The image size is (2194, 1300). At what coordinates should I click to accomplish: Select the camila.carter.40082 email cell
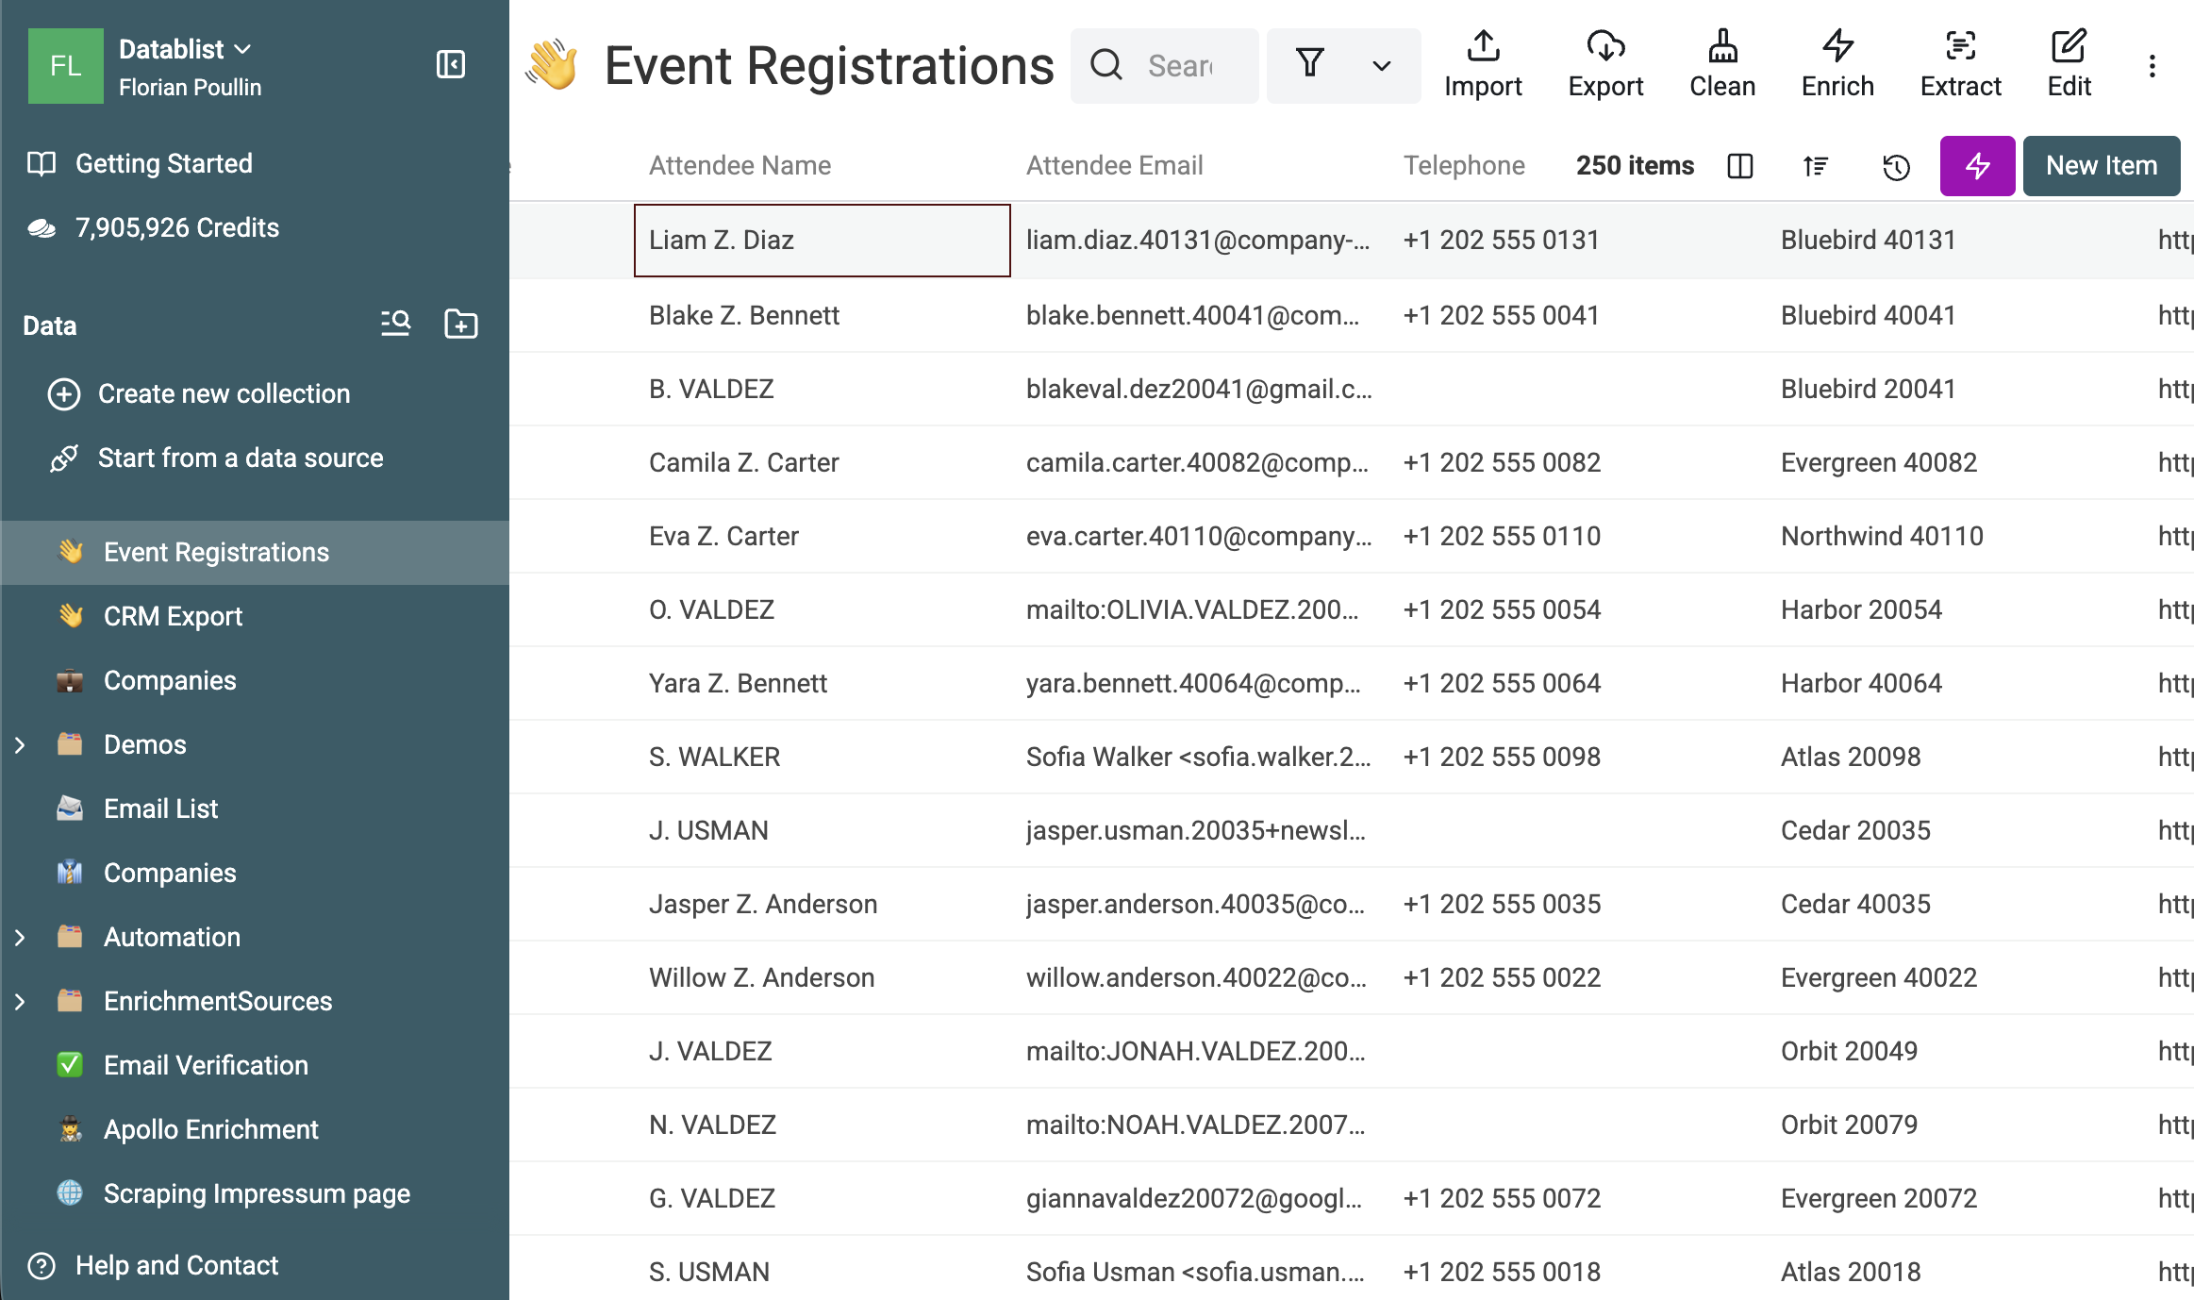[x=1200, y=462]
